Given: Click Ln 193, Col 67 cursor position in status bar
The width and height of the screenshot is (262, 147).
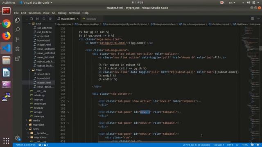Looking at the screenshot, I should 196,145.
